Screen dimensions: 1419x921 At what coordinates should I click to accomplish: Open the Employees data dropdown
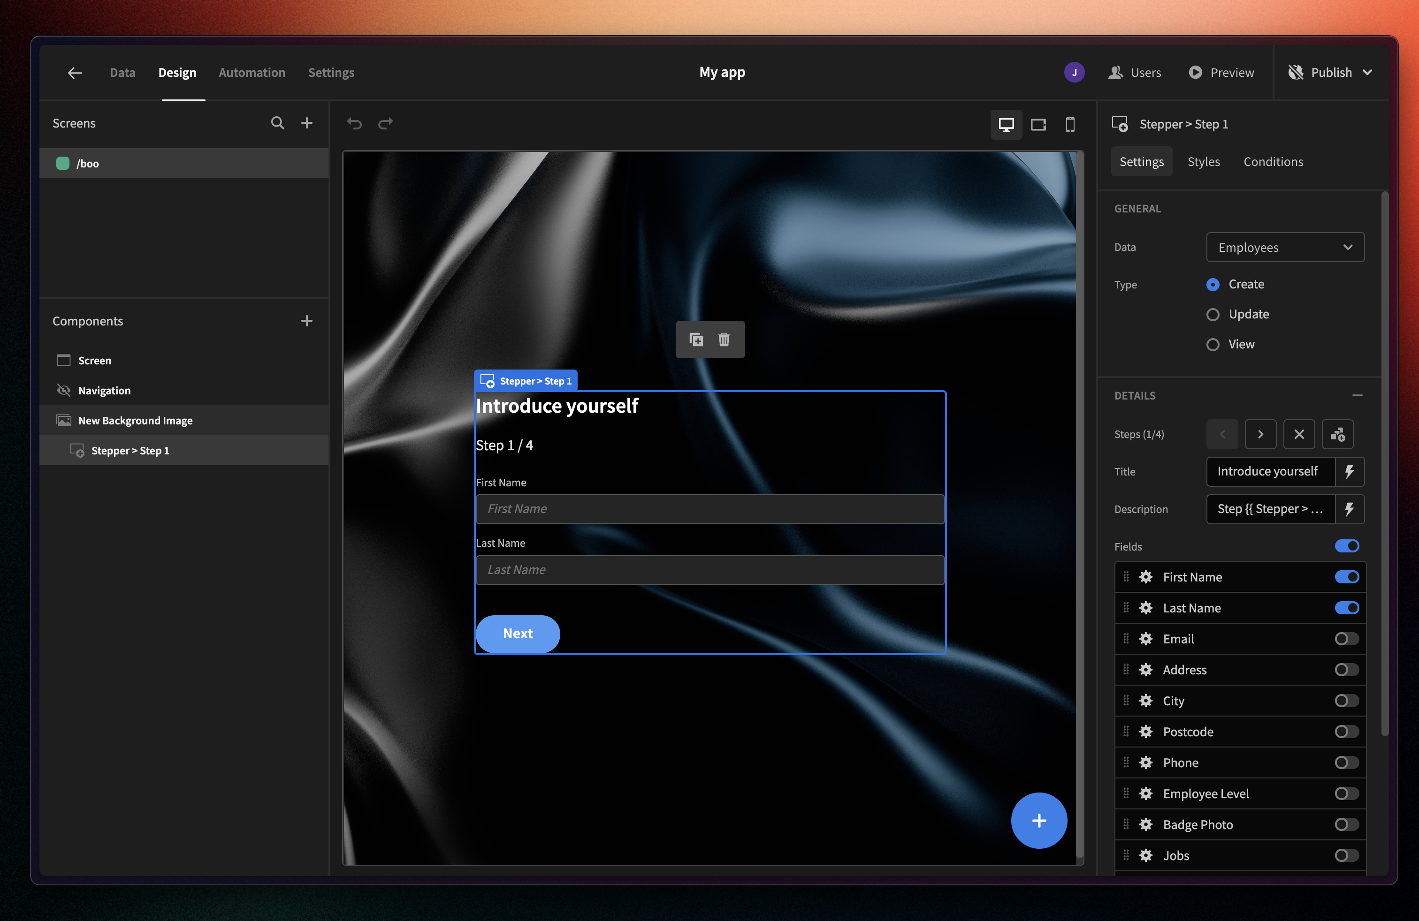click(1285, 247)
